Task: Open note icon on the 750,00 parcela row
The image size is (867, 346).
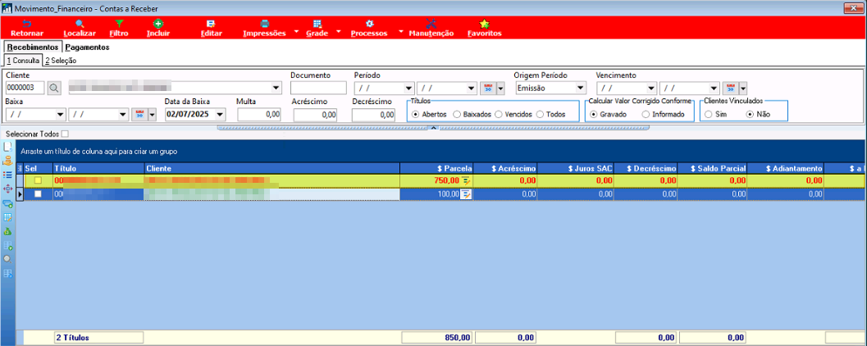Action: pos(466,180)
